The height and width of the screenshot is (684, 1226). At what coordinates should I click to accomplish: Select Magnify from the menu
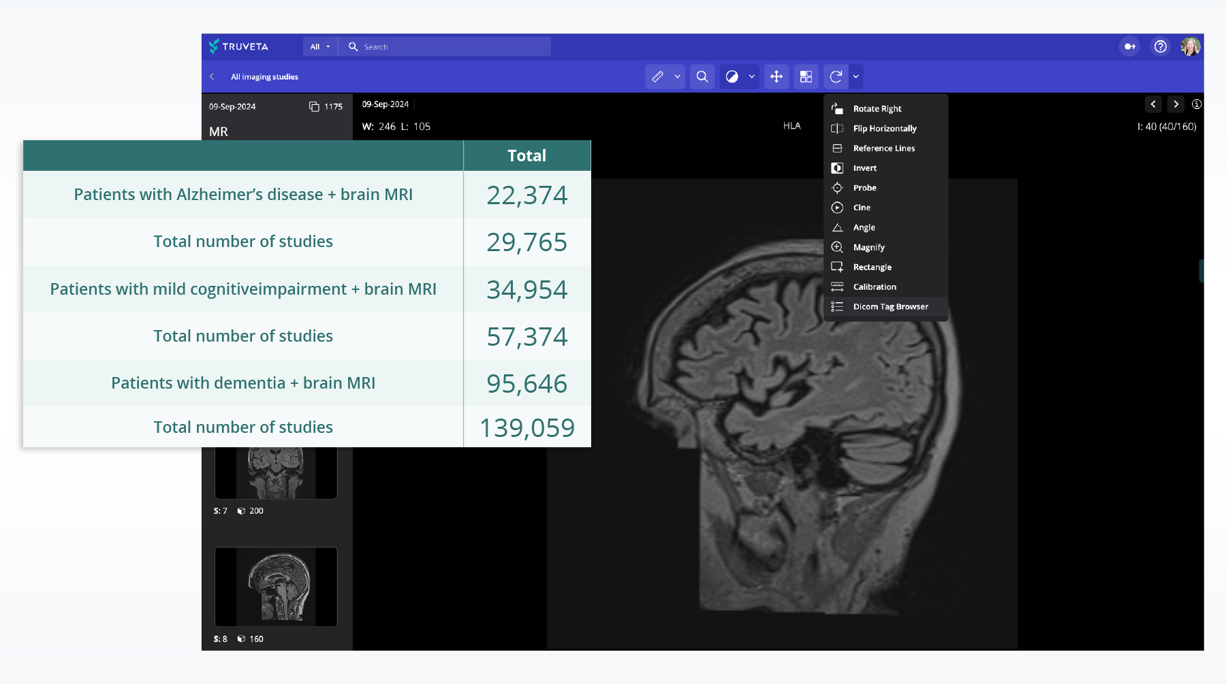886,247
